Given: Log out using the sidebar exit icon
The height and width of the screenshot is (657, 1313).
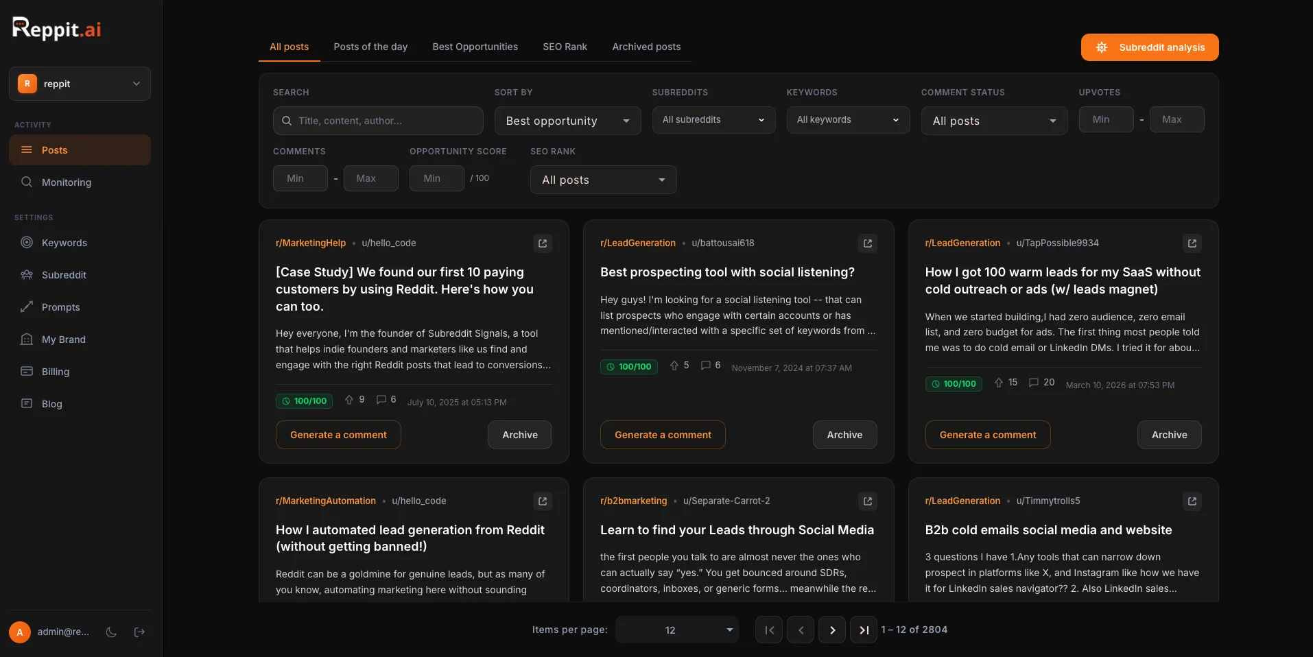Looking at the screenshot, I should 139,632.
